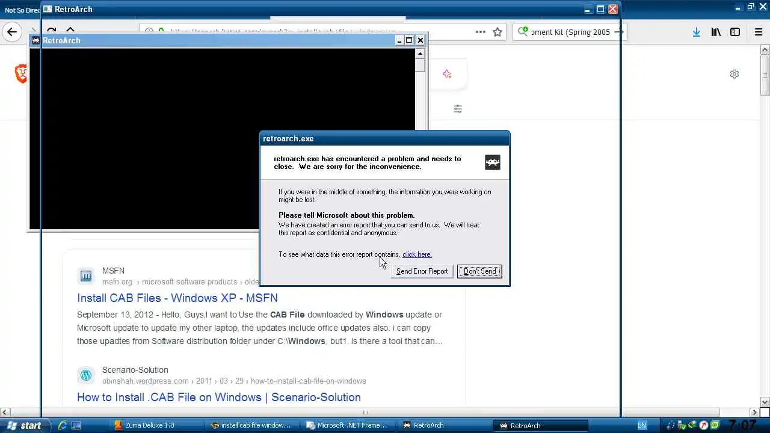Click the 'Scenario-Solution' site name
Screen dimensions: 770x433
(x=135, y=370)
